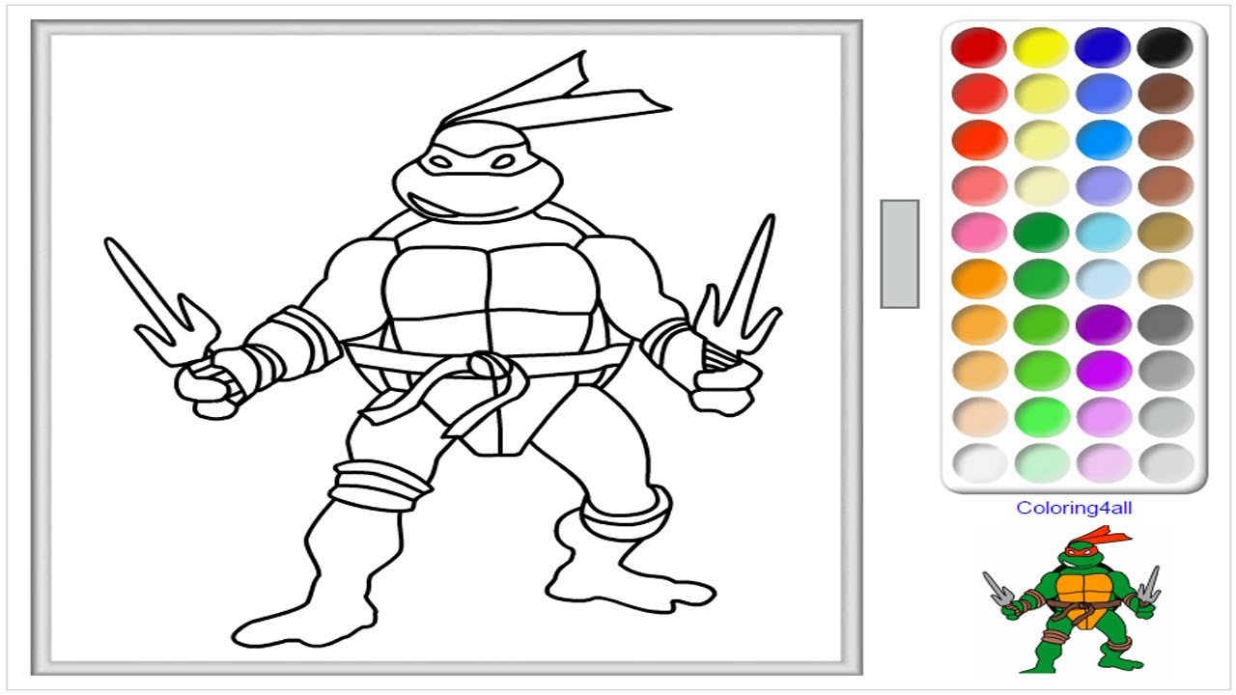Select the olive gold tan swatch
Viewport: 1236px width, 695px height.
click(1165, 232)
